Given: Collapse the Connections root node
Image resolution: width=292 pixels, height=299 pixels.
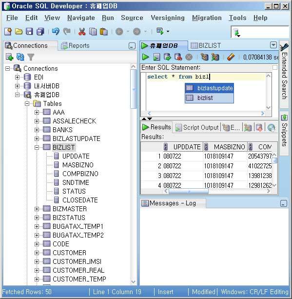Looking at the screenshot, I should 7,68.
